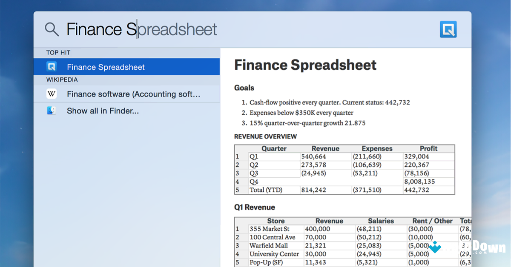
Task: Click the Spotlight magnifying glass icon
Action: (x=52, y=29)
